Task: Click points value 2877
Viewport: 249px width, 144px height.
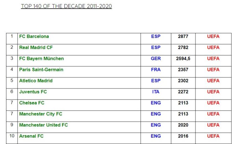Action: pyautogui.click(x=183, y=36)
